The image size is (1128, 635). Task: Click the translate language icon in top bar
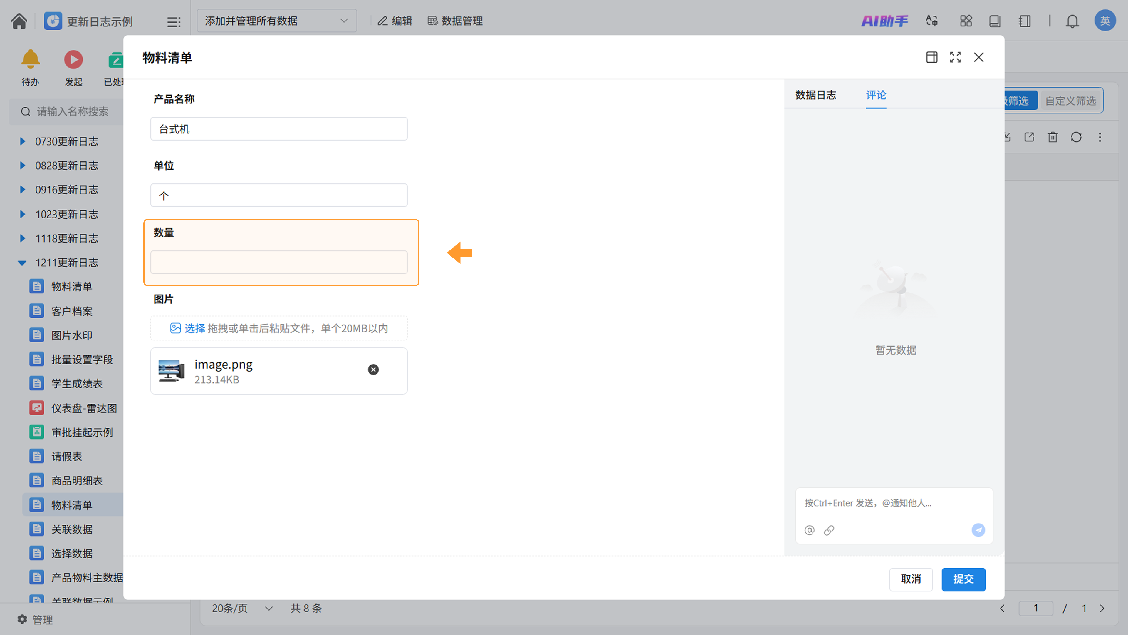[x=931, y=21]
